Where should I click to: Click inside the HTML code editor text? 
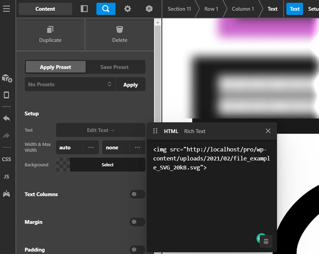pyautogui.click(x=211, y=158)
